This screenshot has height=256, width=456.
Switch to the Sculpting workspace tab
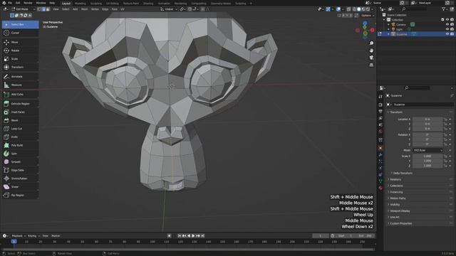coord(96,4)
